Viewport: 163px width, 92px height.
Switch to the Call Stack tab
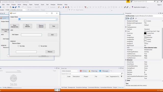click(64, 87)
